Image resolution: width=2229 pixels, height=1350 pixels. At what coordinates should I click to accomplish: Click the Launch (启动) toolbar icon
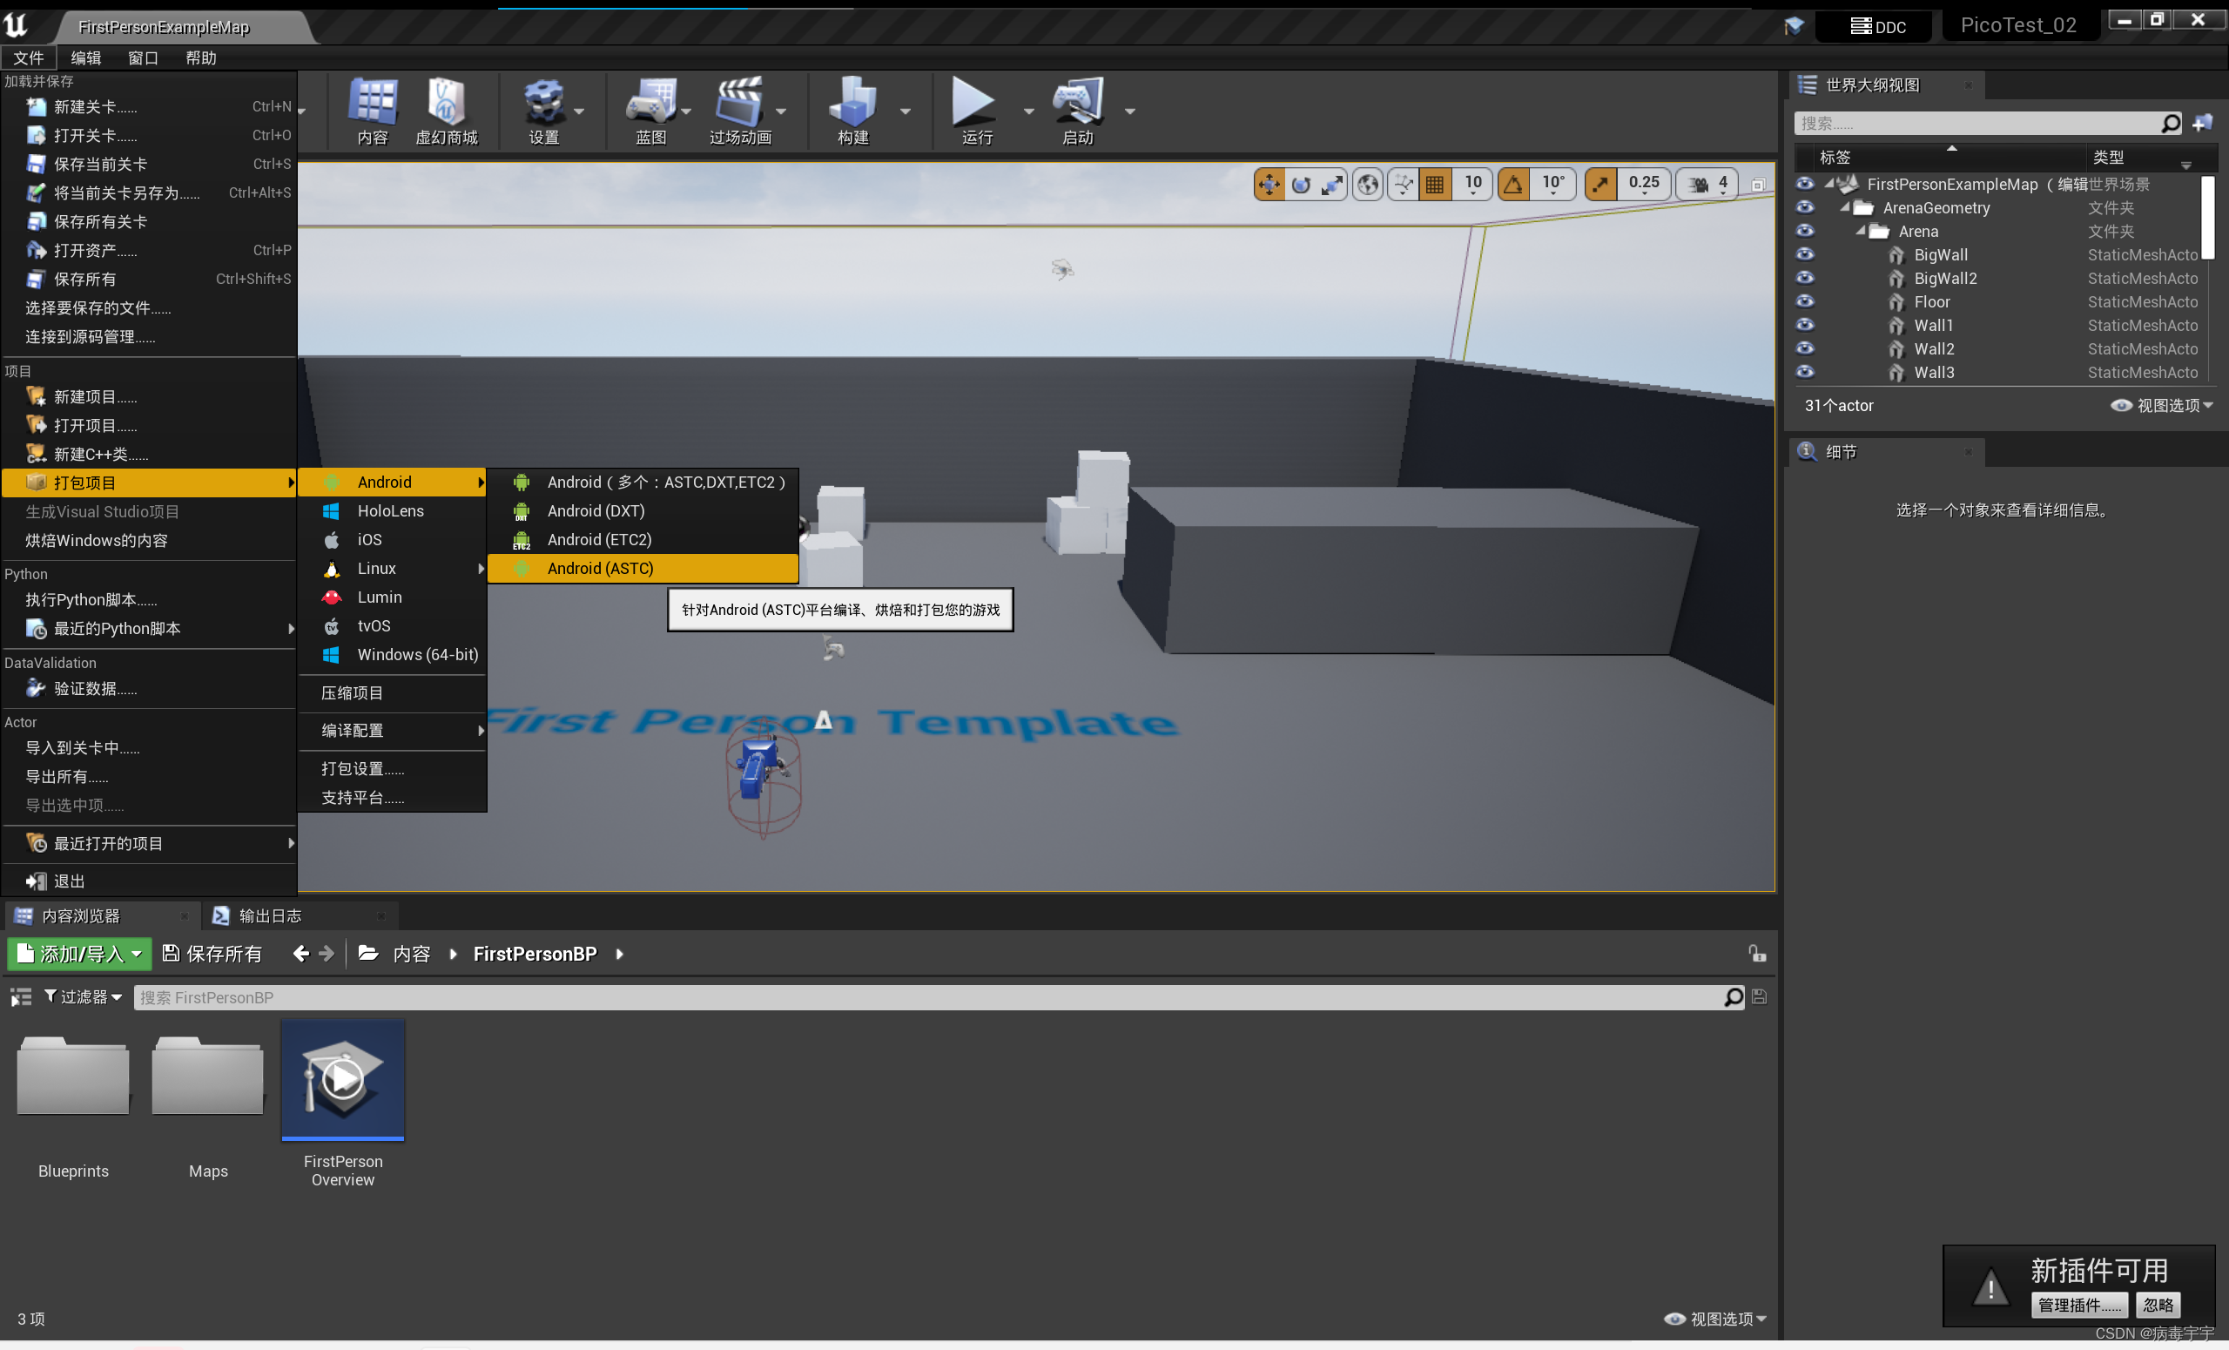(1076, 102)
